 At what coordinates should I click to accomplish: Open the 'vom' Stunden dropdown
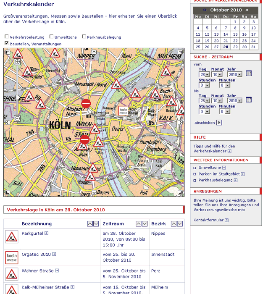tap(204, 85)
